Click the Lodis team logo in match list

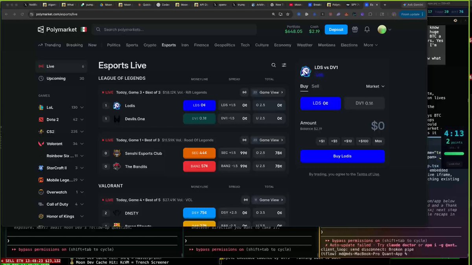(x=117, y=105)
